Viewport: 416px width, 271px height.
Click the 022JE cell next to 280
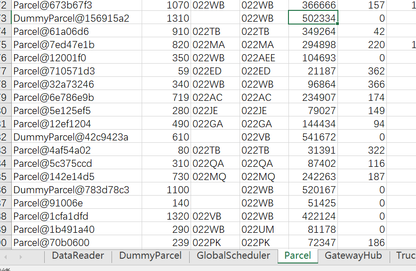(x=215, y=110)
